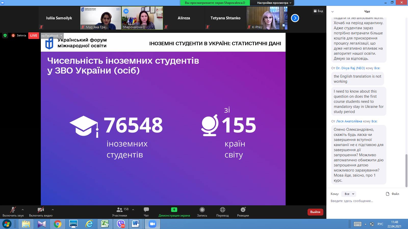Image resolution: width=408 pixels, height=229 pixels.
Task: Select K-PNU video thumbnail
Action: pyautogui.click(x=267, y=18)
